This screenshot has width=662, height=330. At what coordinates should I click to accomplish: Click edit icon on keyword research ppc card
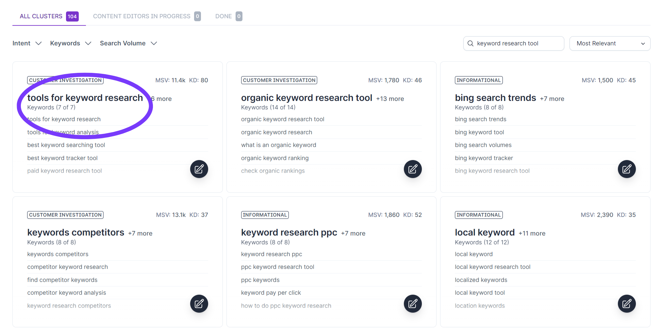click(x=413, y=304)
